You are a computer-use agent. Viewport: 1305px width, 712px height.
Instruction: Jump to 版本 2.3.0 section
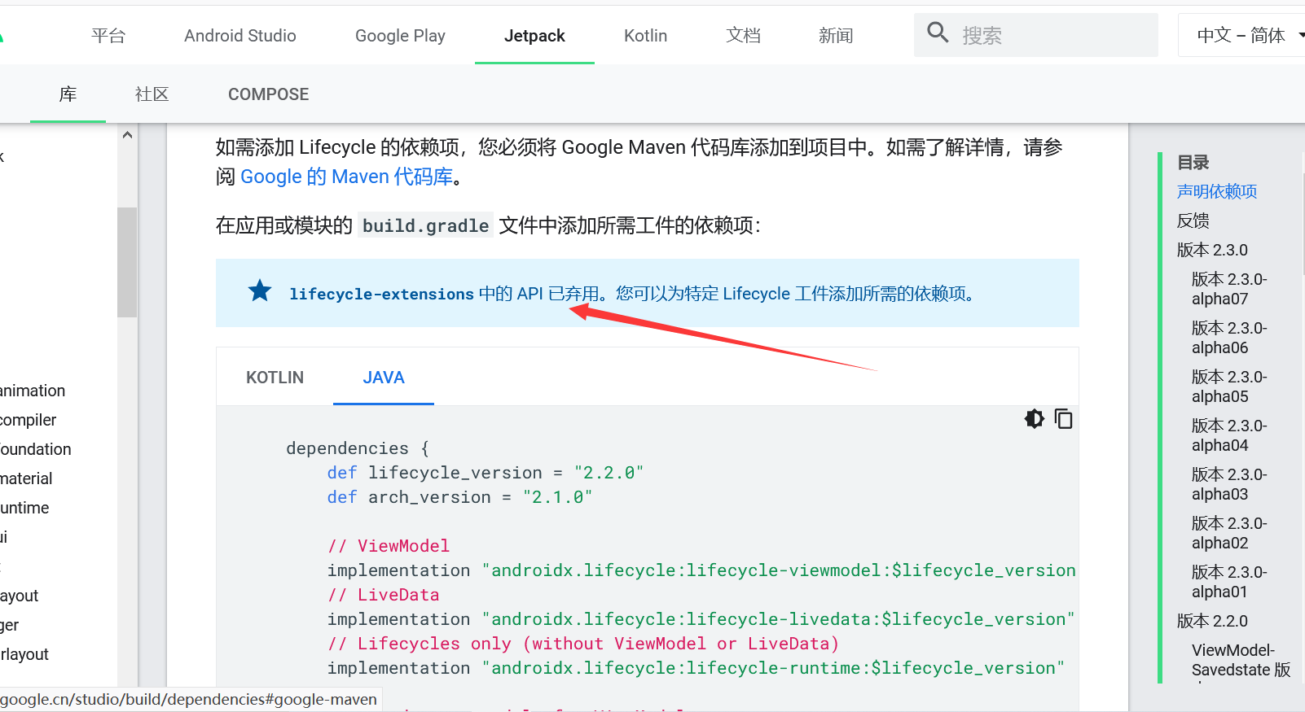click(x=1212, y=250)
